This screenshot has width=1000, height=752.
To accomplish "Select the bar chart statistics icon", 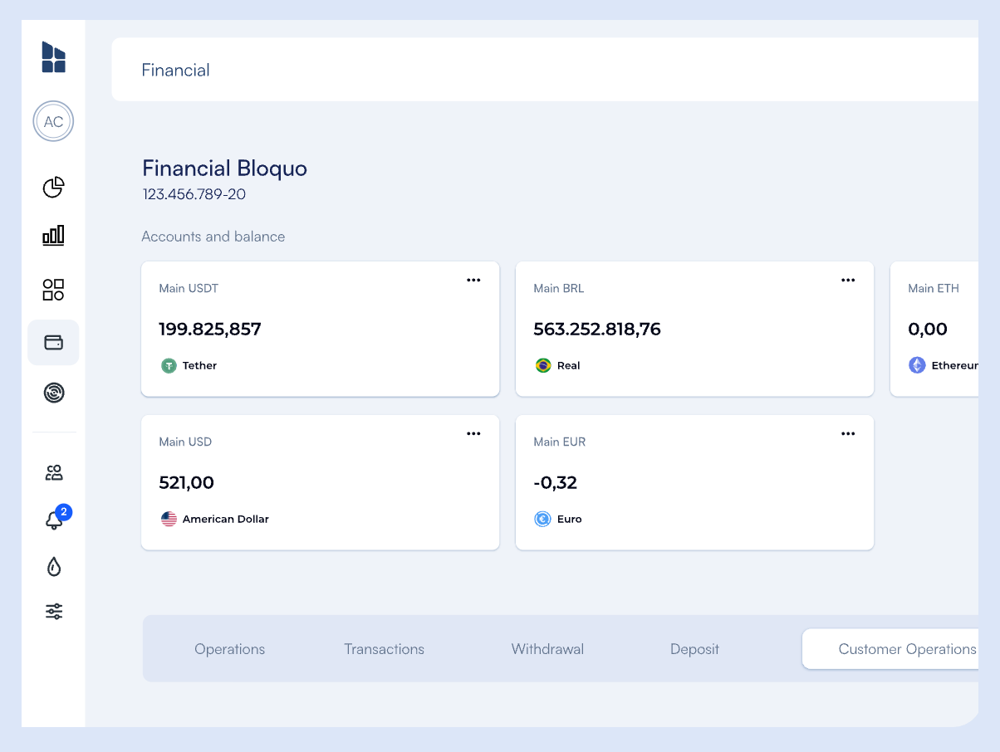I will pyautogui.click(x=52, y=235).
